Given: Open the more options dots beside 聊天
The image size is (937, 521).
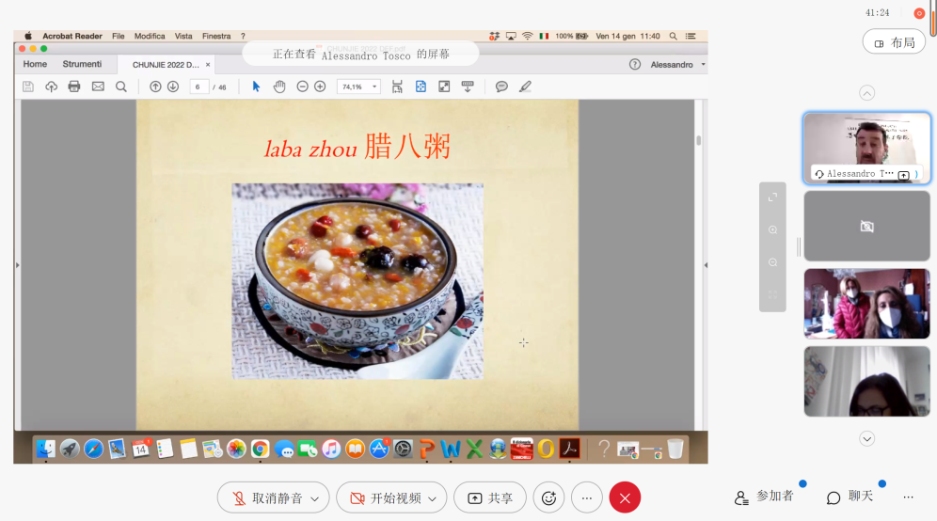Looking at the screenshot, I should pos(909,497).
